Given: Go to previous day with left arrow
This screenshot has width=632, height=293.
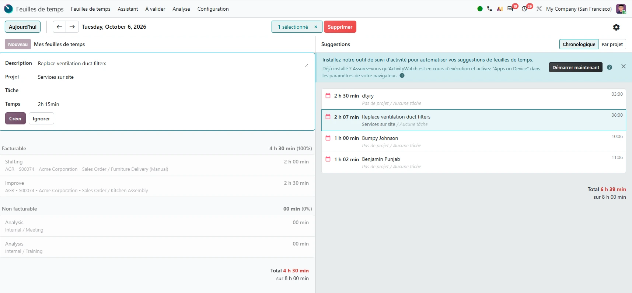Looking at the screenshot, I should (x=59, y=27).
